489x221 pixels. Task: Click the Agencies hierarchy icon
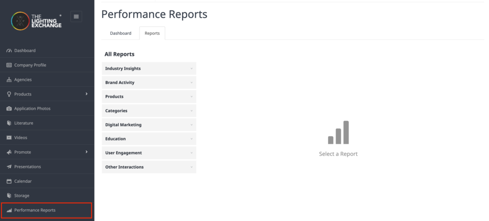(9, 80)
